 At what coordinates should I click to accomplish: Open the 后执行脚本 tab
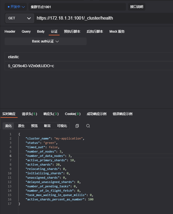click(x=95, y=32)
